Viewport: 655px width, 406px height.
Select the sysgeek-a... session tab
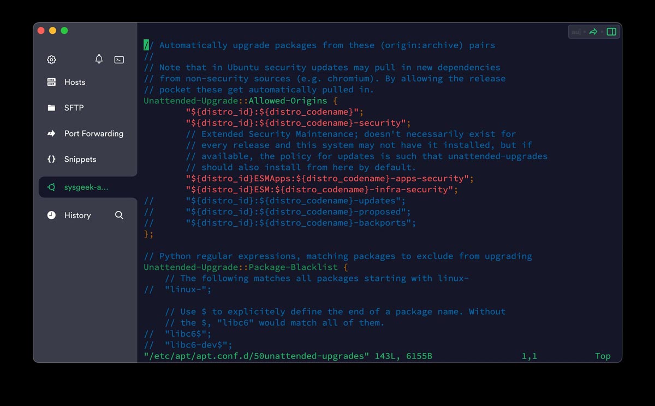(88, 187)
